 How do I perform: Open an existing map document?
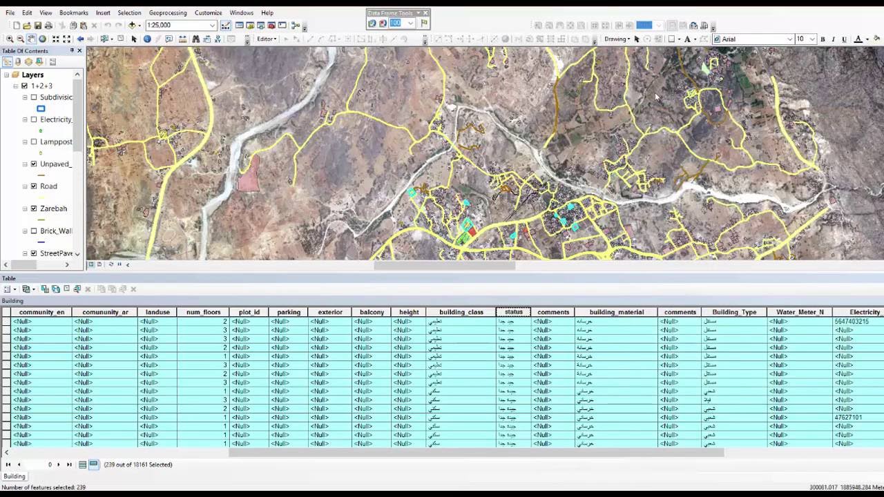click(x=27, y=26)
